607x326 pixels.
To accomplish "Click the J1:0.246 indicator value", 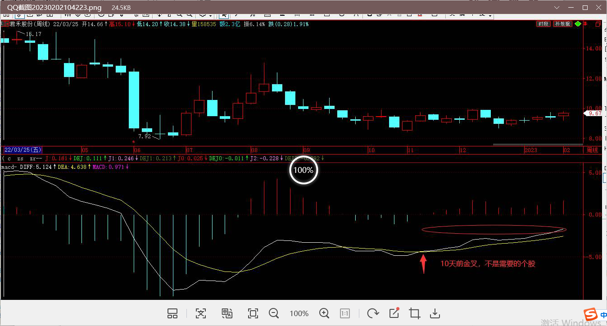I will pyautogui.click(x=121, y=158).
